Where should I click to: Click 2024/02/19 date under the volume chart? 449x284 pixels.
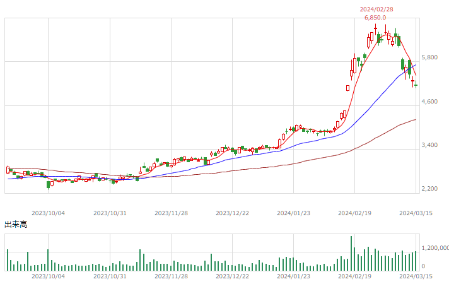(x=354, y=276)
